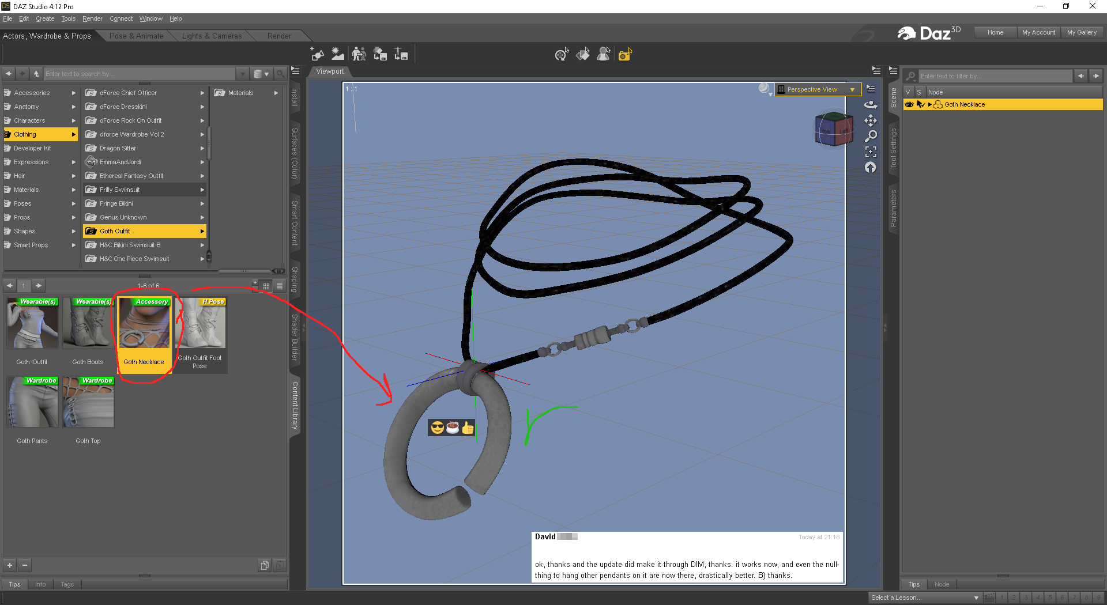The image size is (1107, 605).
Task: Click the view cube in the viewport
Action: coord(834,128)
